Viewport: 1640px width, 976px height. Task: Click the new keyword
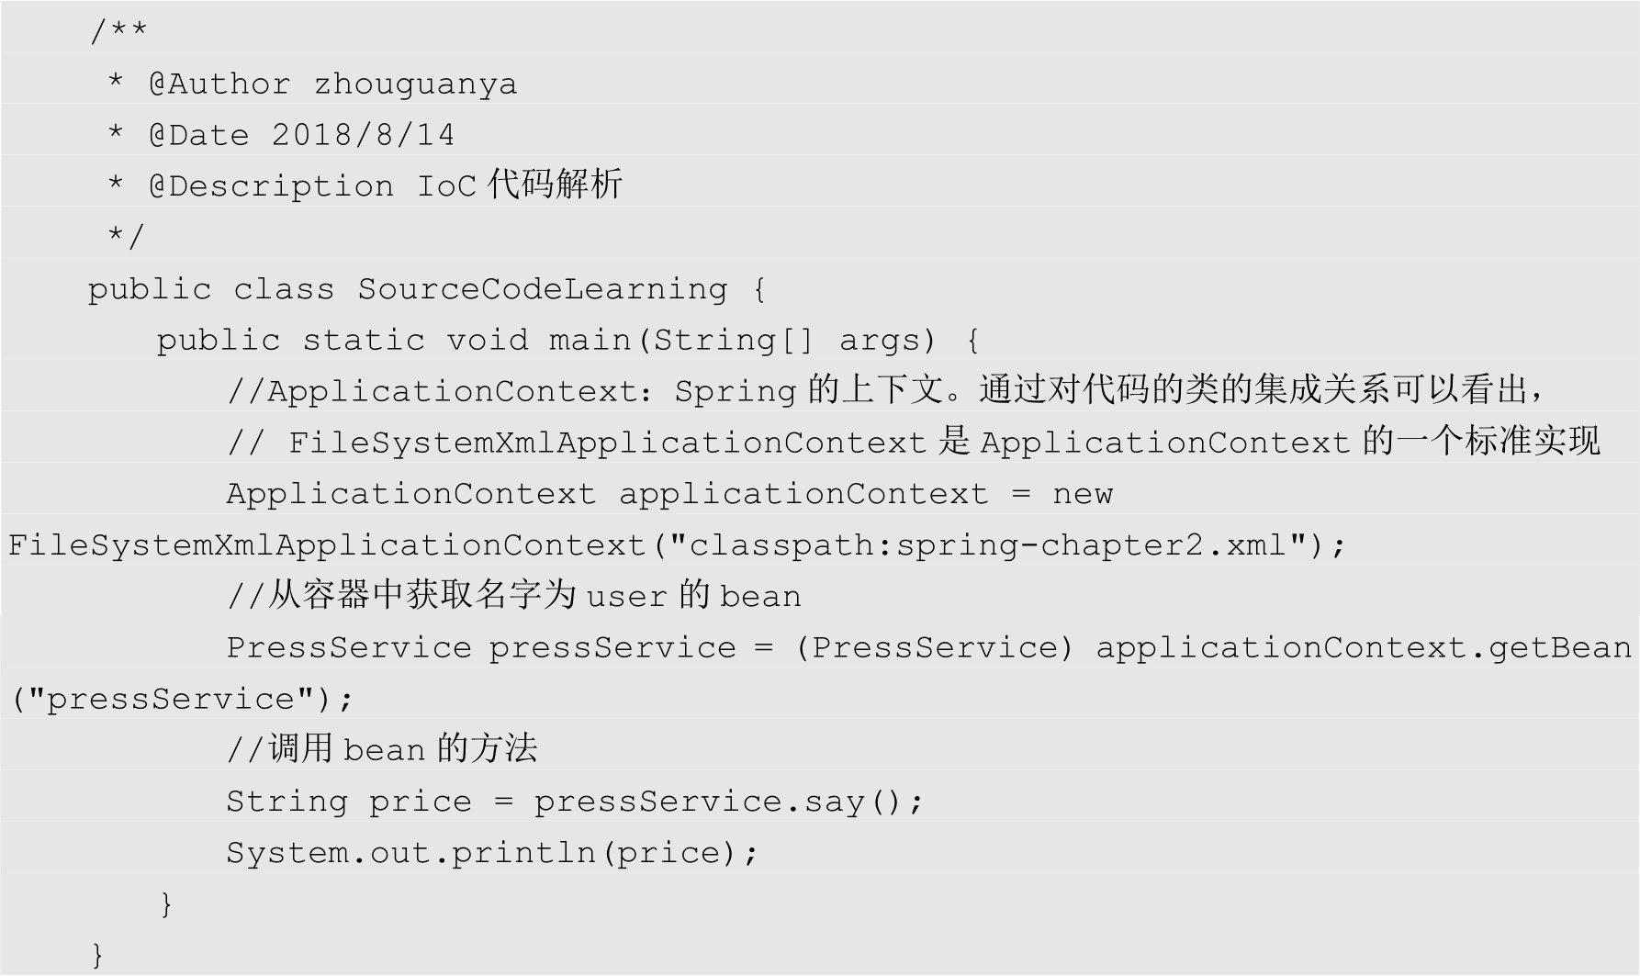(1083, 494)
